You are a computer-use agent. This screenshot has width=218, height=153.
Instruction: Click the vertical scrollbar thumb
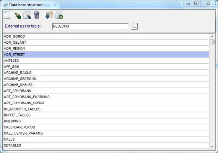tap(212, 42)
